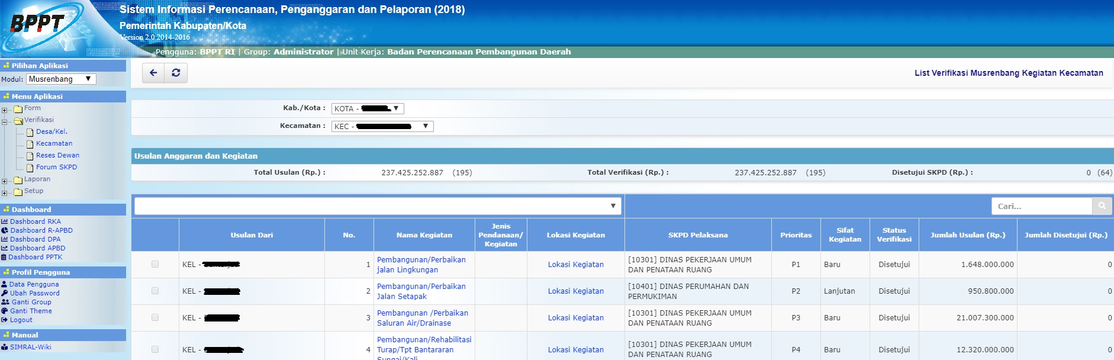Image resolution: width=1114 pixels, height=360 pixels.
Task: Click the Verifikasi open folder icon
Action: click(x=18, y=121)
